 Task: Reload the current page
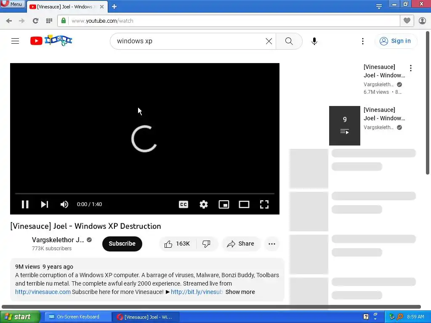tap(35, 21)
